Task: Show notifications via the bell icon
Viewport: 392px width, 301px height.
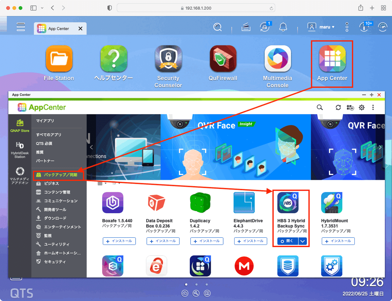Action: [283, 27]
